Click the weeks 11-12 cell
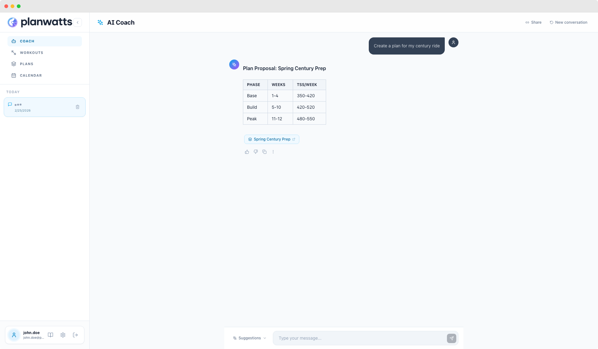This screenshot has height=349, width=598. tap(280, 119)
